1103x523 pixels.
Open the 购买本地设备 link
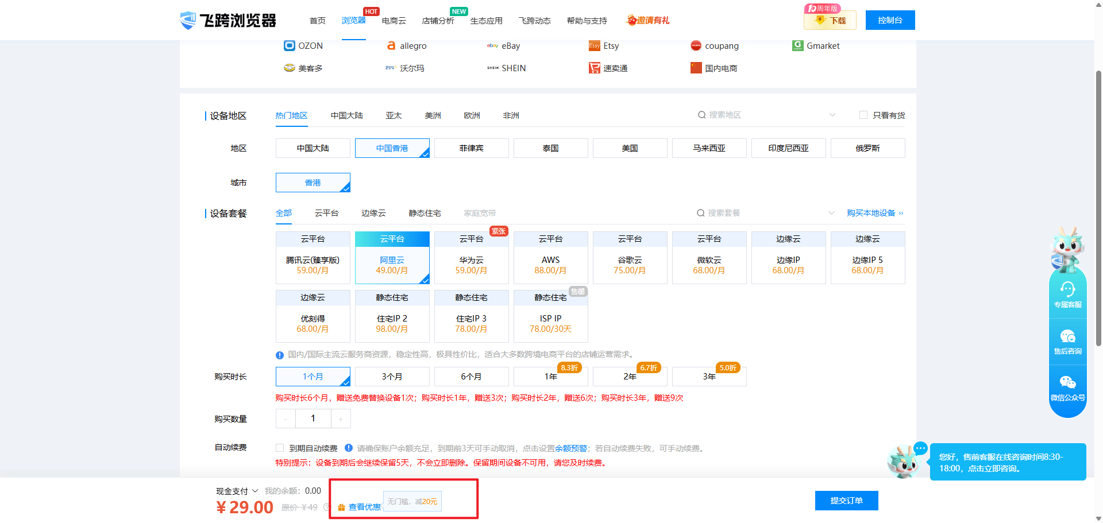[x=874, y=213]
